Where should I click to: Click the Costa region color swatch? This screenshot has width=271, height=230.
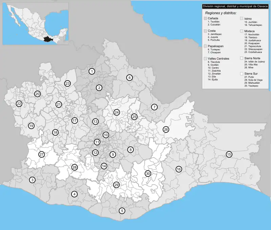(x=205, y=31)
